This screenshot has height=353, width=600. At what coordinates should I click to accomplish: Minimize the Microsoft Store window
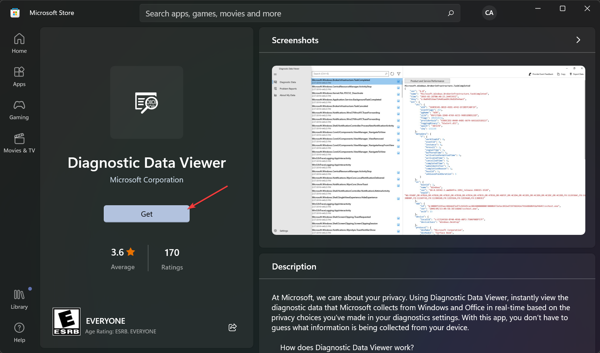[x=538, y=8]
